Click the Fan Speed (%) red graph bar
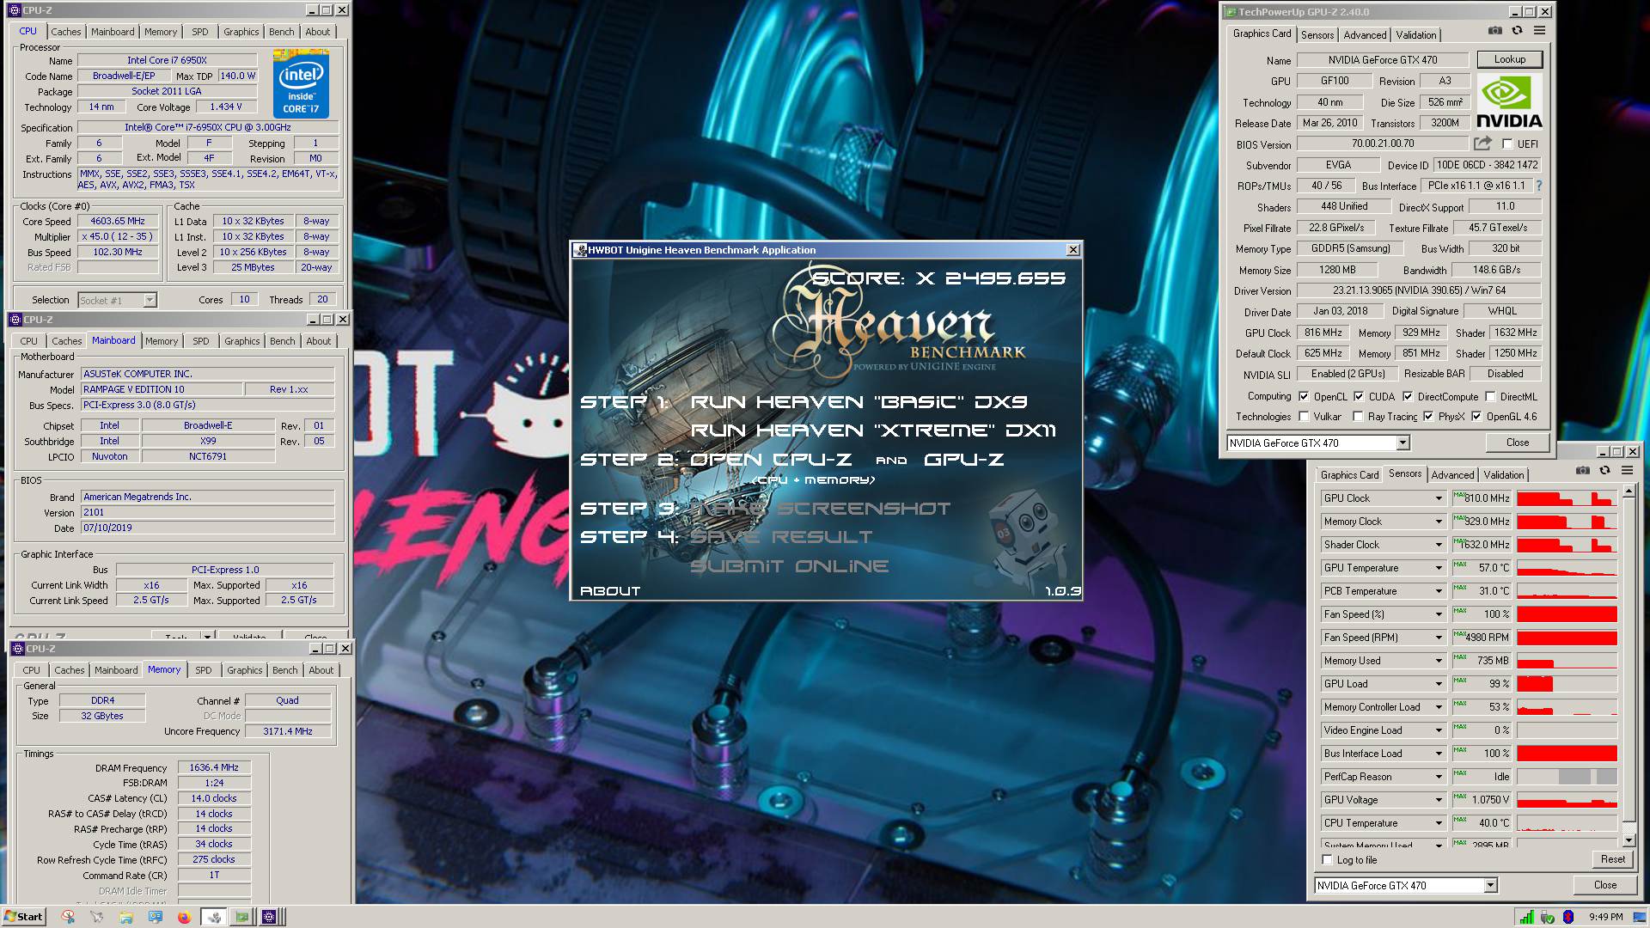This screenshot has height=928, width=1650. tap(1567, 614)
